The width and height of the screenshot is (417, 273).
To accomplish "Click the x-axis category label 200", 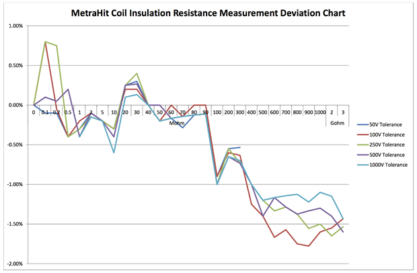I will [229, 112].
